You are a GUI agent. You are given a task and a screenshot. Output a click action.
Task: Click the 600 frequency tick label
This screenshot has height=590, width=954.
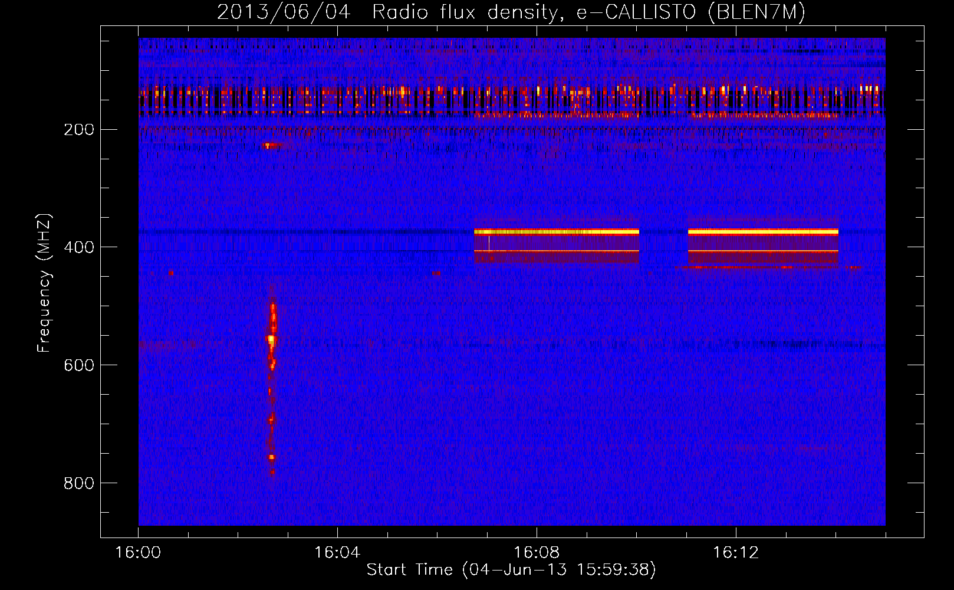click(x=78, y=365)
